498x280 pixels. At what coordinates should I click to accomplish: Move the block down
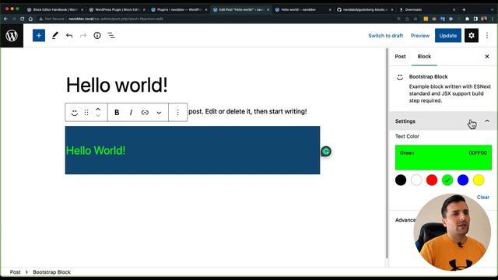[98, 116]
